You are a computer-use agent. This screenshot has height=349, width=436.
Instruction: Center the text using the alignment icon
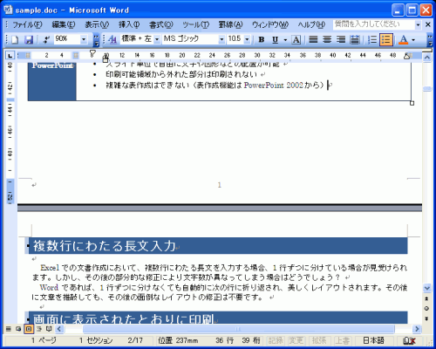tap(327, 39)
